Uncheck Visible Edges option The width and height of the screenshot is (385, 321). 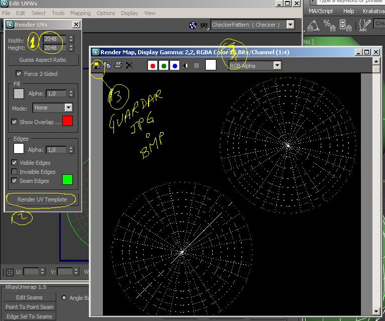14,162
